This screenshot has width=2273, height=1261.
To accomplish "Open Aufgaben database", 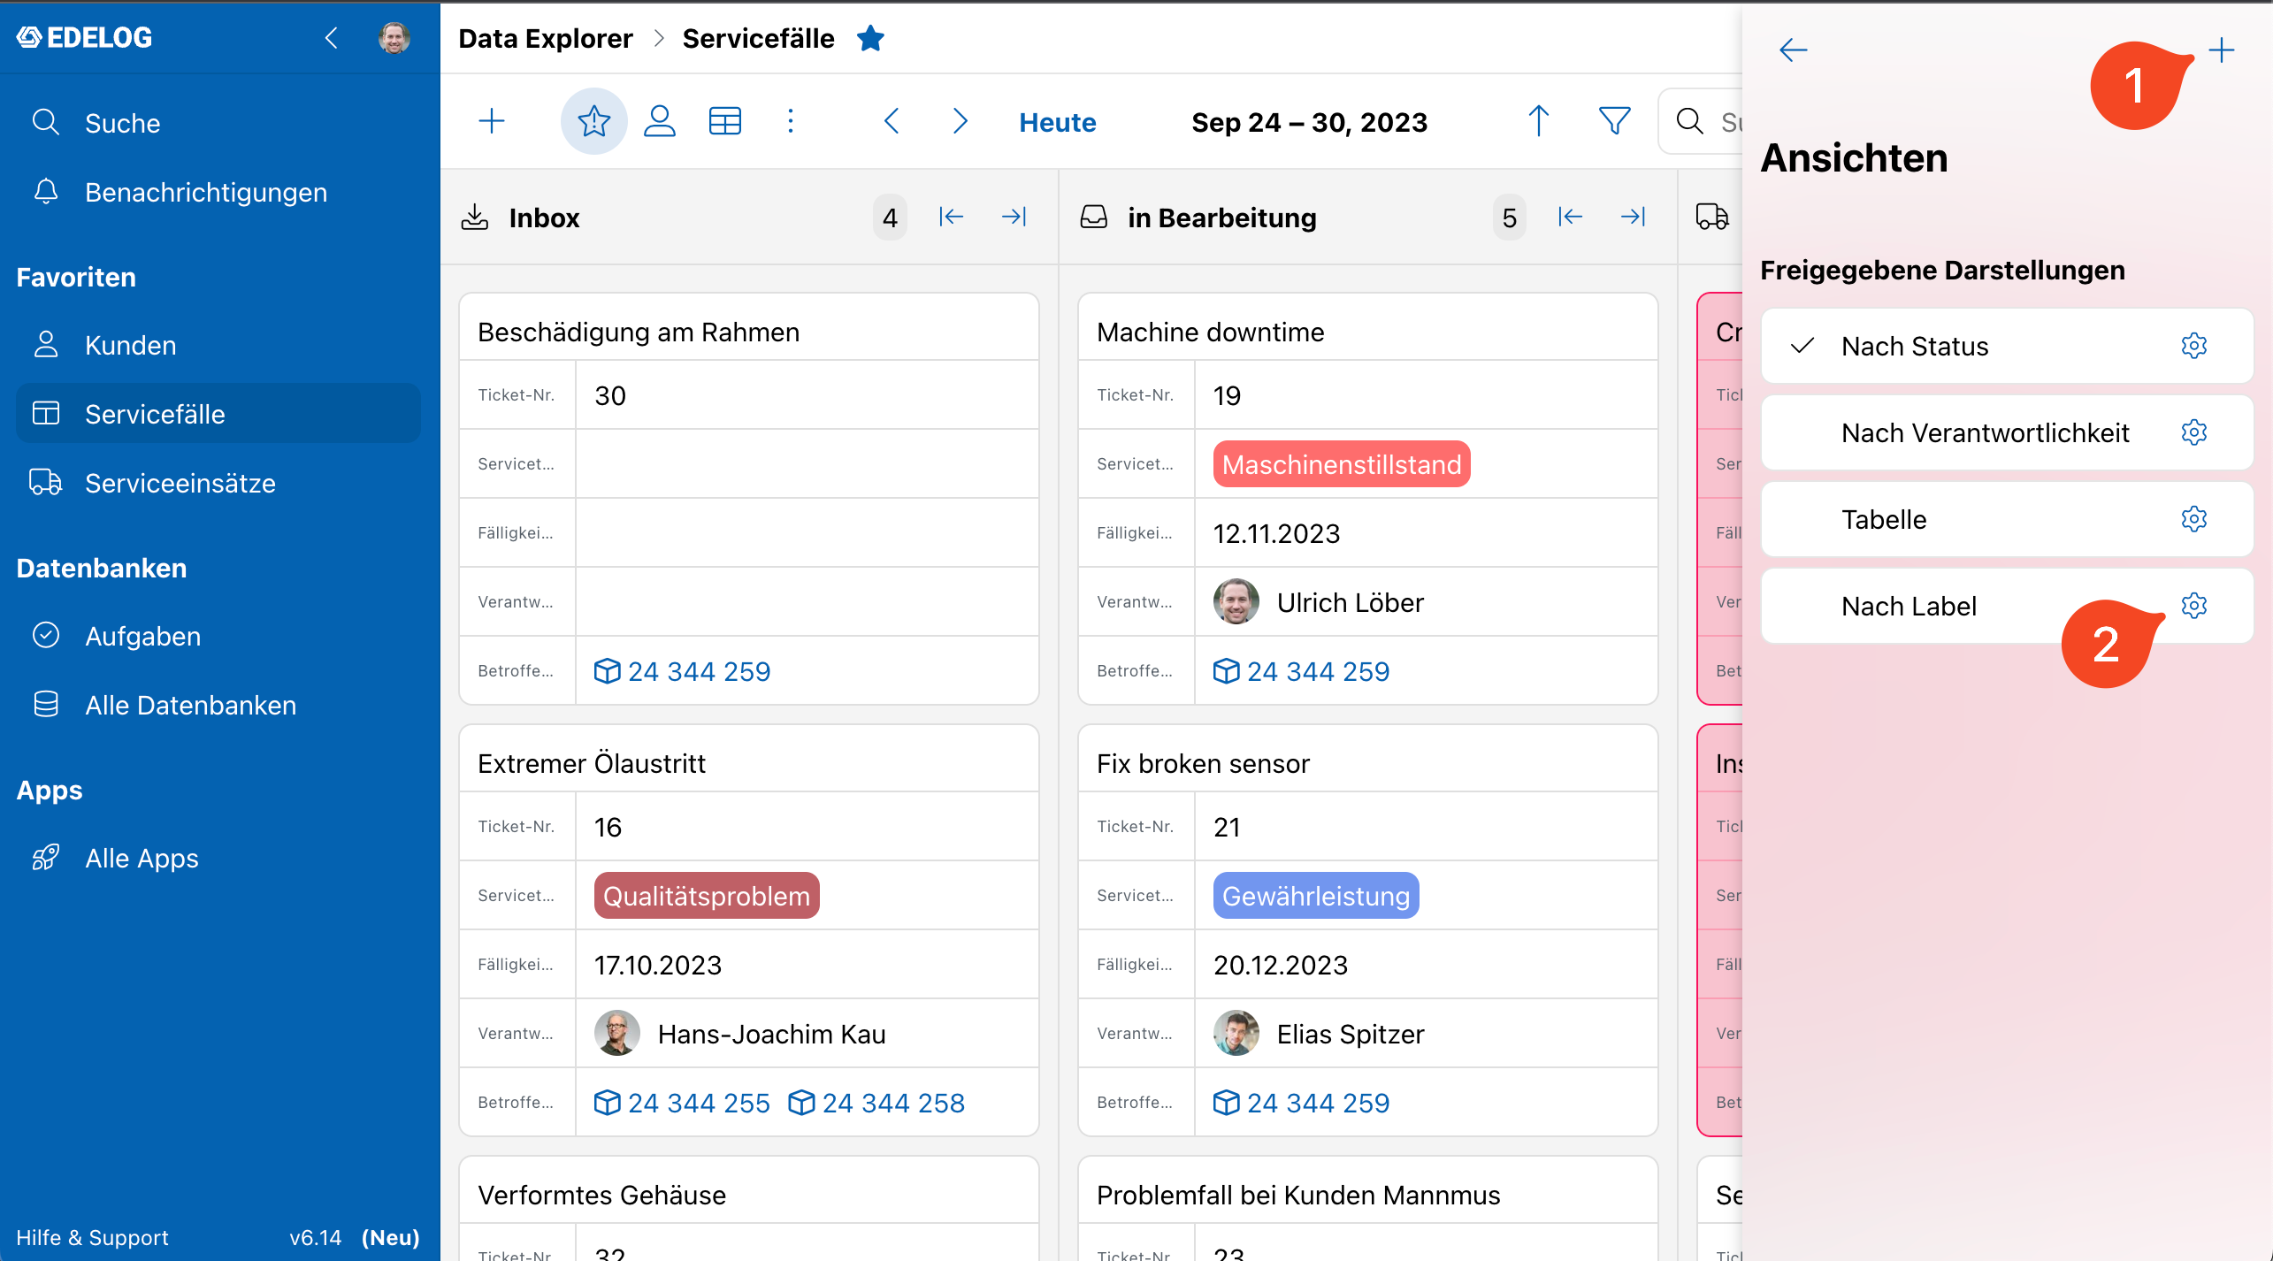I will (x=142, y=636).
